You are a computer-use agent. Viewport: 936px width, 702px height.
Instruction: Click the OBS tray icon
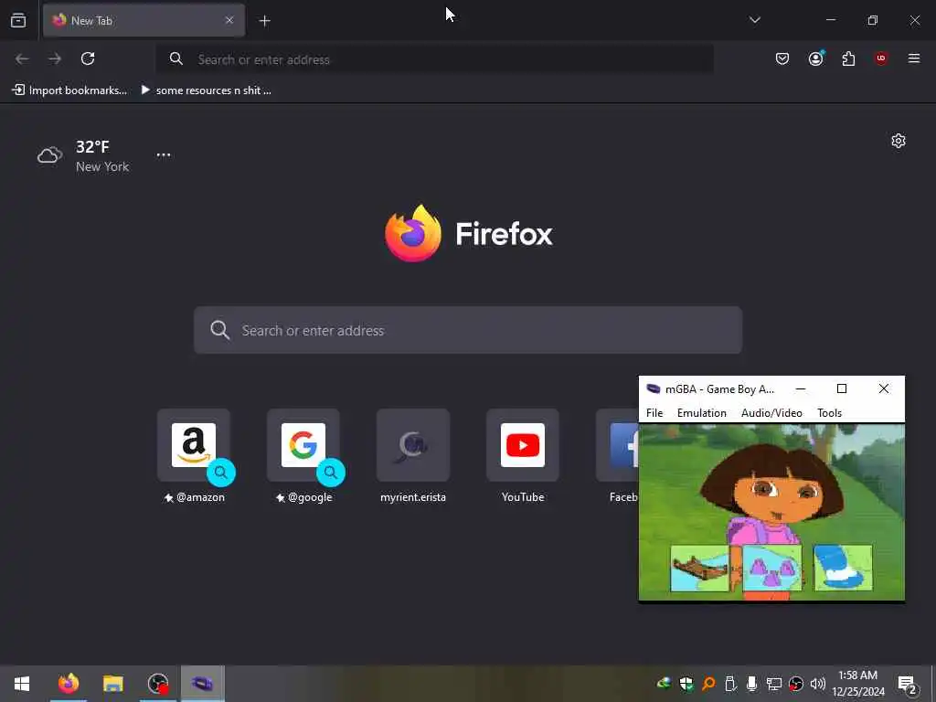pyautogui.click(x=796, y=684)
